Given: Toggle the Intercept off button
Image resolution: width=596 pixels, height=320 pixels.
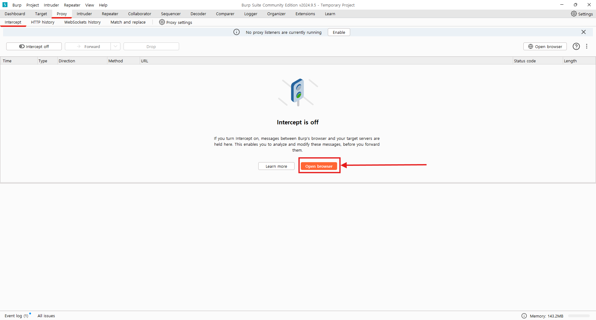Looking at the screenshot, I should (34, 47).
